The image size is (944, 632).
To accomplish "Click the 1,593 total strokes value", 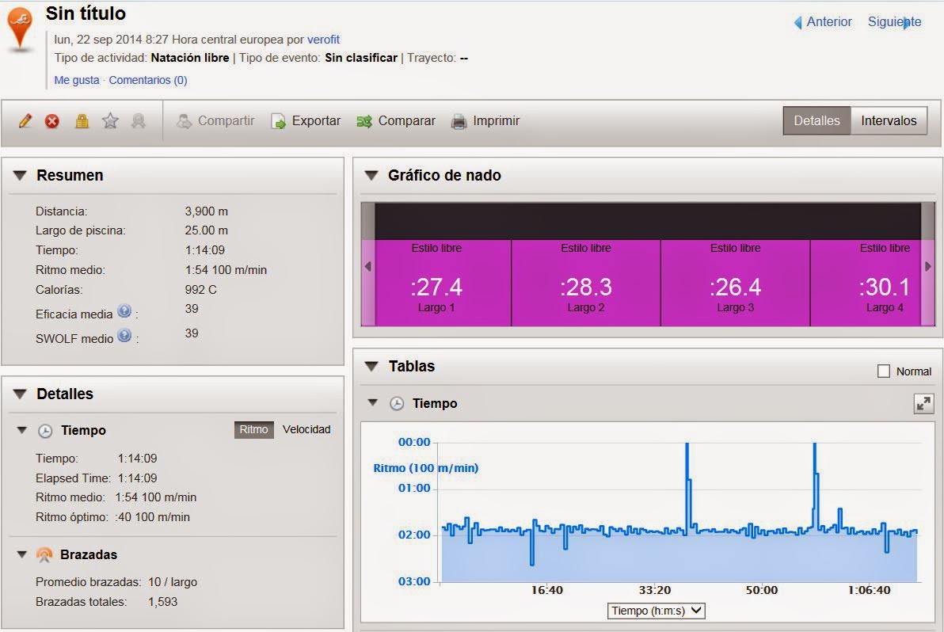I will point(162,602).
